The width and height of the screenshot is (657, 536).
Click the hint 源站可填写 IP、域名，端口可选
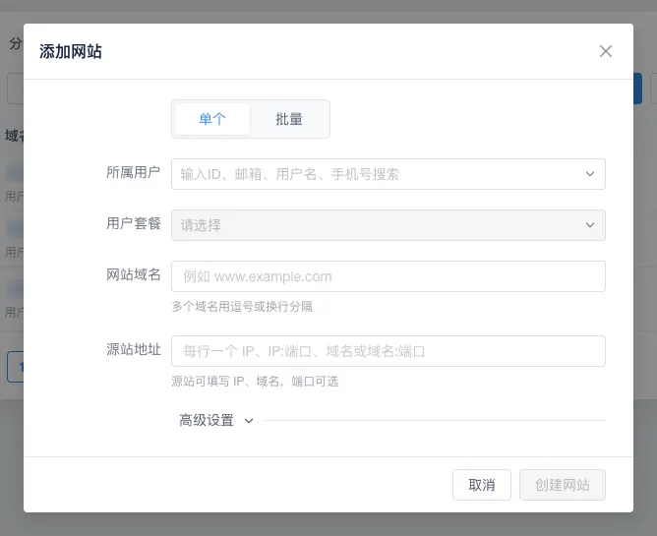click(255, 382)
